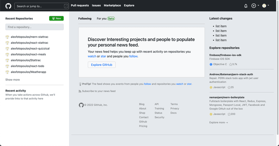Screen dimensions: 279x146
Task: Open the Docs footer link
Action: click(x=173, y=113)
